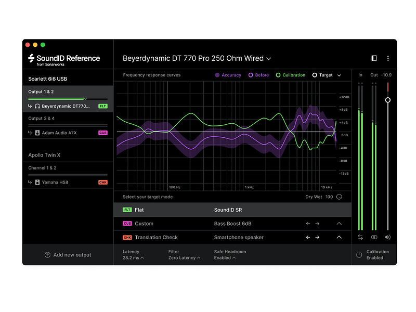Viewport: 416px width, 312px height.
Task: Open the three-dot more options menu
Action: [x=388, y=58]
